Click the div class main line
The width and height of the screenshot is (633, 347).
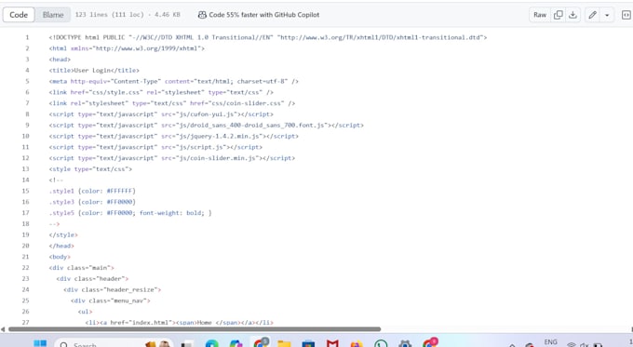click(x=82, y=268)
